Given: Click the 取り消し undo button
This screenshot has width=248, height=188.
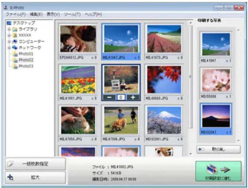Looking at the screenshot, I should pos(219,149).
